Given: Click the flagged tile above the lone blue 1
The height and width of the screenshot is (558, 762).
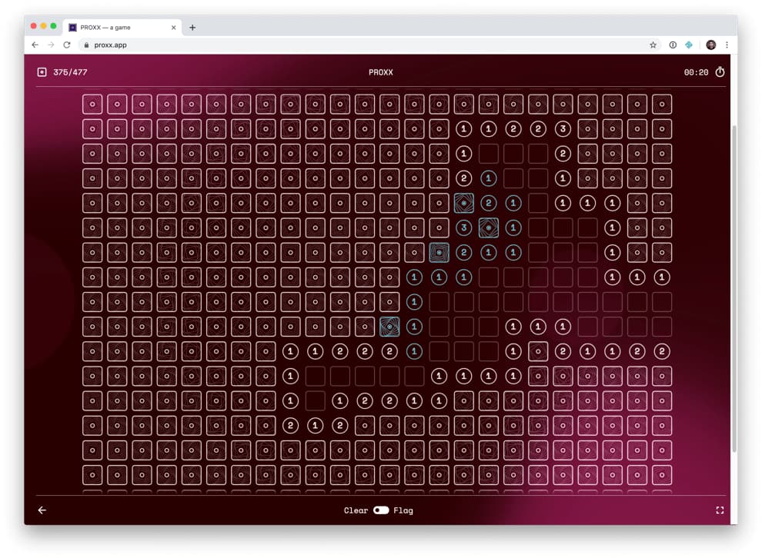Looking at the screenshot, I should (389, 327).
